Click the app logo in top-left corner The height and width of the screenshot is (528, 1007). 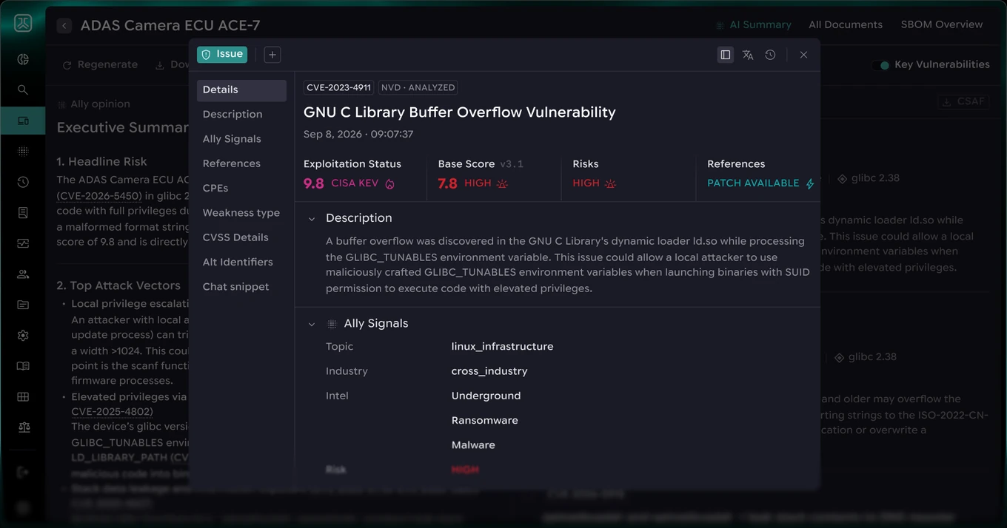coord(23,24)
